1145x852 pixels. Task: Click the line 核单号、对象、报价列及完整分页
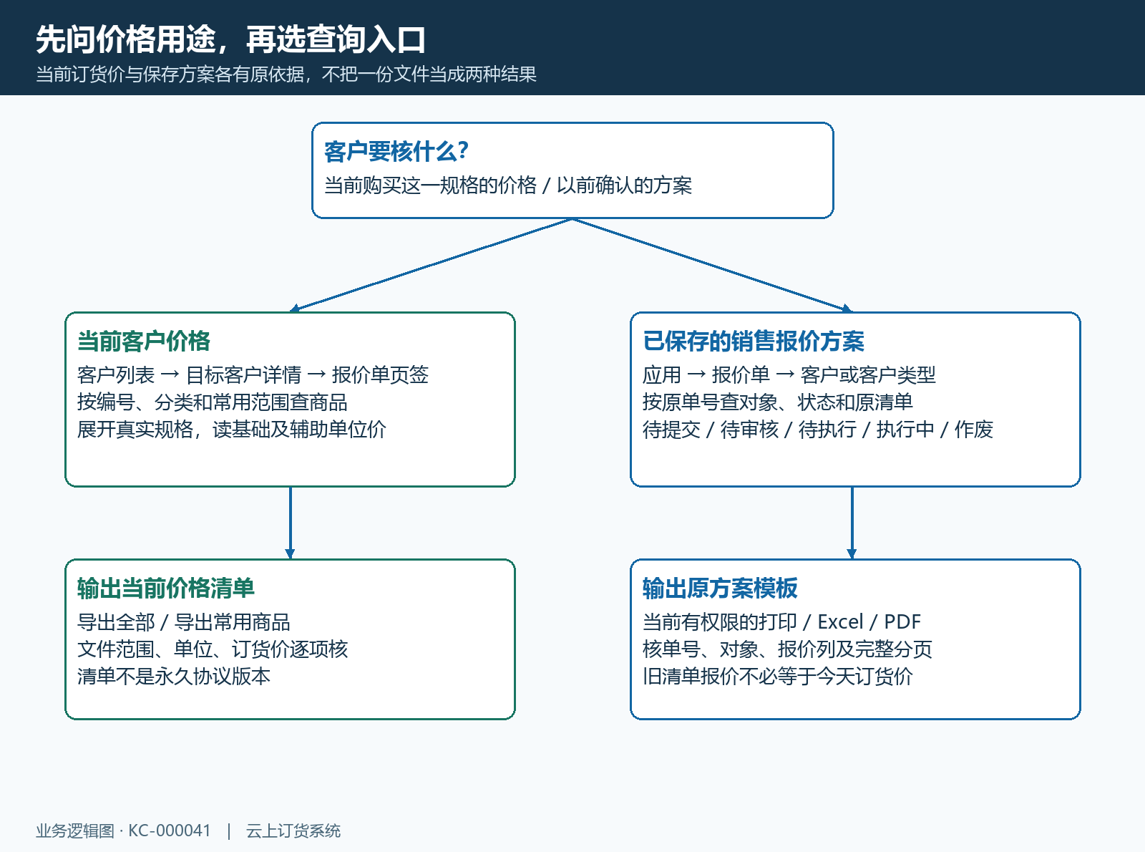pos(787,649)
